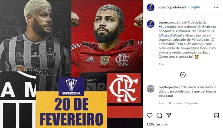View 1.282 curtidas likes list
Screen dimensions: 223x128
tap(157, 124)
